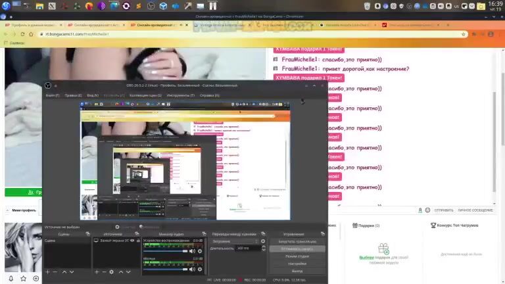This screenshot has width=505, height=284.
Task: Toggle visibility eye of screen capture source
Action: click(132, 241)
